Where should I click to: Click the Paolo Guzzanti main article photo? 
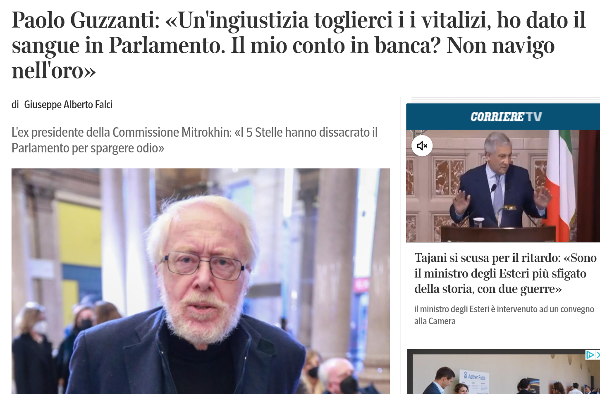click(x=201, y=281)
